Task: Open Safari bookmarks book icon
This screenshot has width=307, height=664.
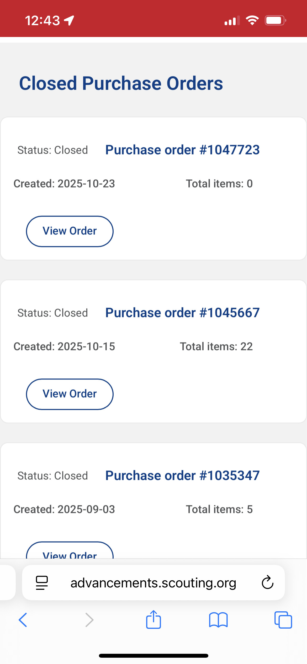Action: 218,620
